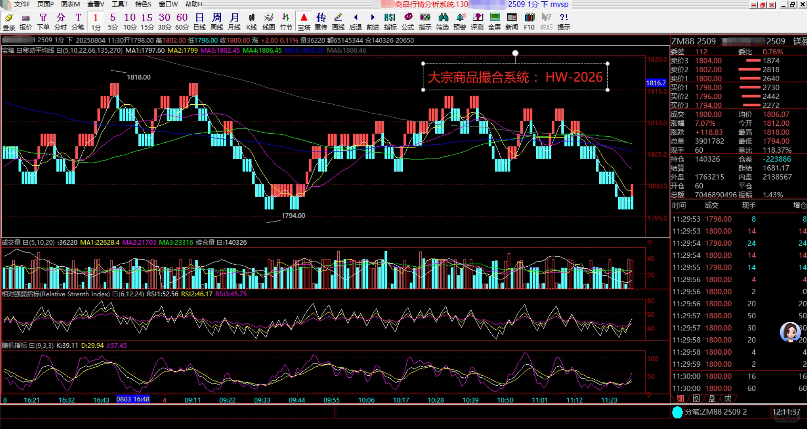Image resolution: width=807 pixels, height=429 pixels.
Task: Open the 下单 order placement tool
Action: (43, 21)
